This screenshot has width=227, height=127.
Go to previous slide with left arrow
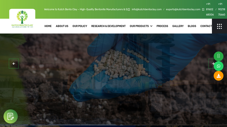(14, 63)
